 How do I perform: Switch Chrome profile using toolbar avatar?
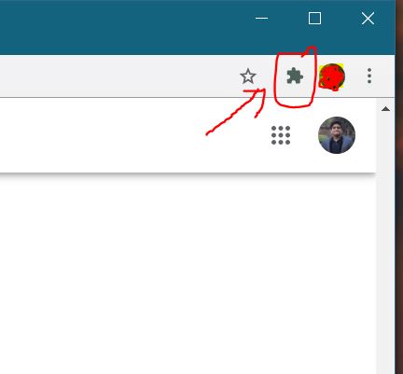click(332, 76)
